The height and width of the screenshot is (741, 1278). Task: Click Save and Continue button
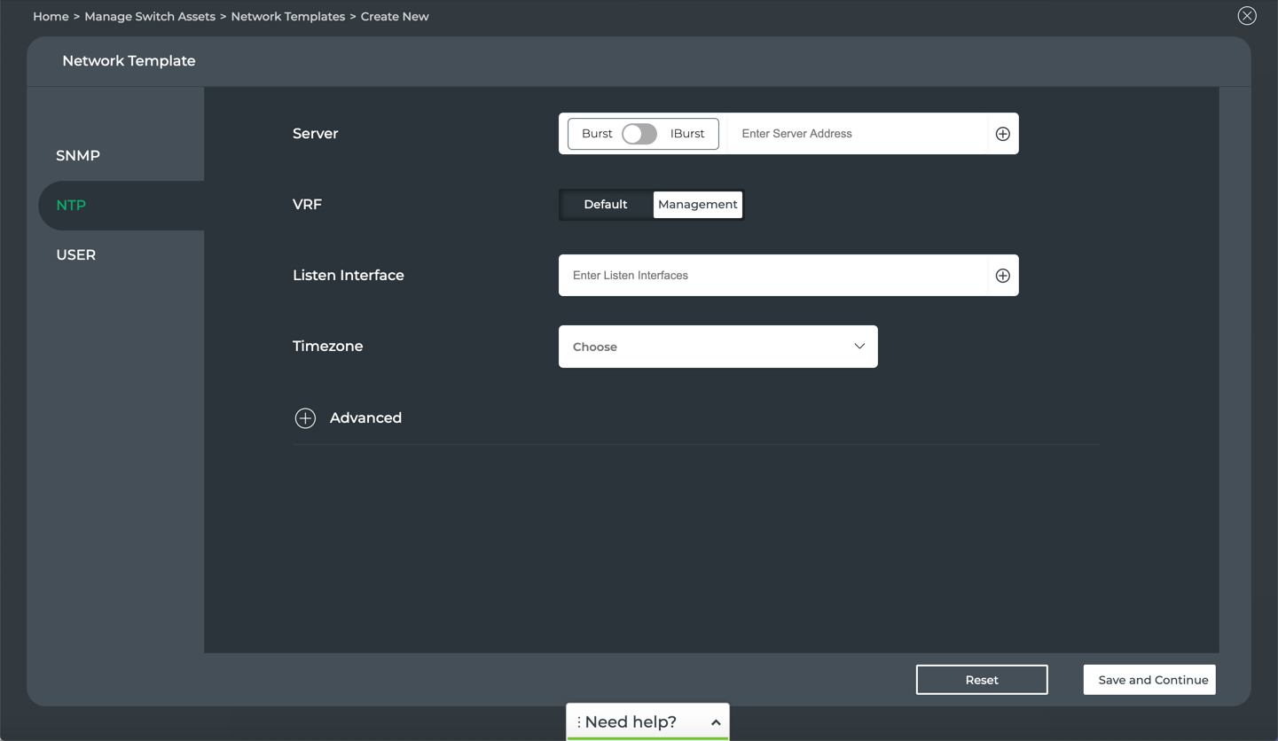pyautogui.click(x=1149, y=680)
